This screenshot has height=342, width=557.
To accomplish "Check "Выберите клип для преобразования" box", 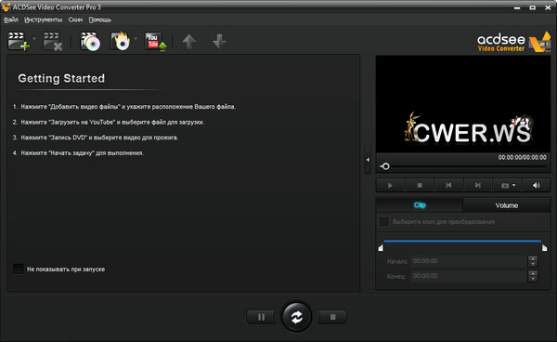I will point(383,221).
